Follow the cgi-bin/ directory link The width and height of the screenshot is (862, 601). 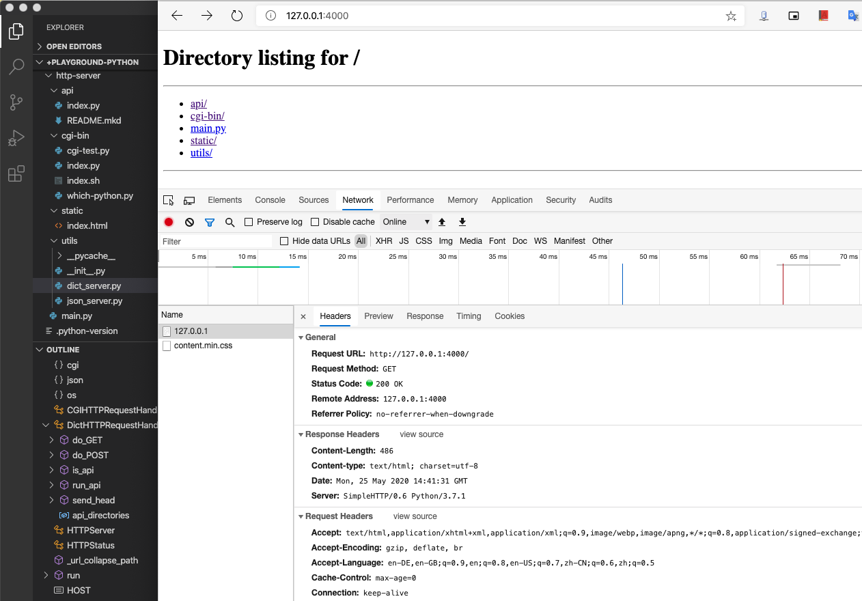point(207,116)
